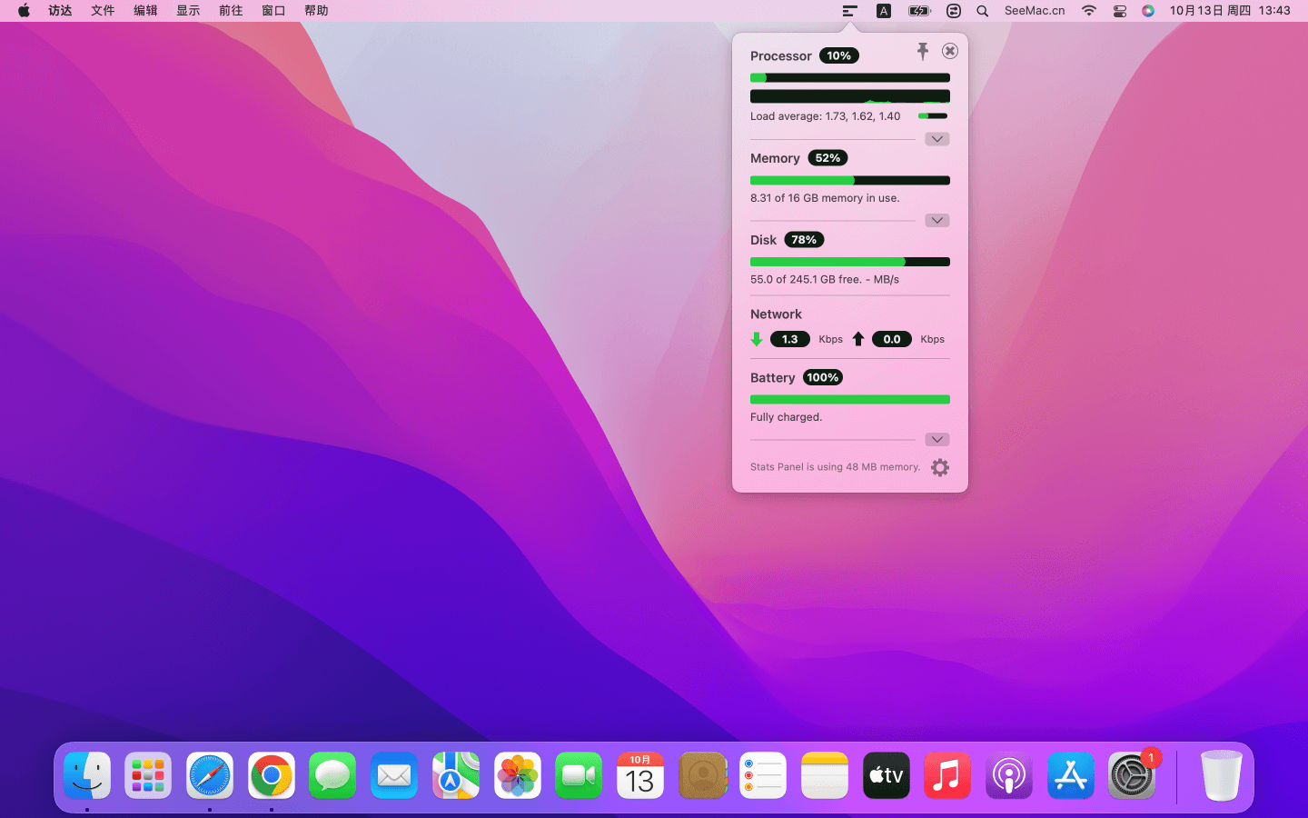Open Spotlight search magnifier
This screenshot has height=818, width=1308.
coord(982,11)
